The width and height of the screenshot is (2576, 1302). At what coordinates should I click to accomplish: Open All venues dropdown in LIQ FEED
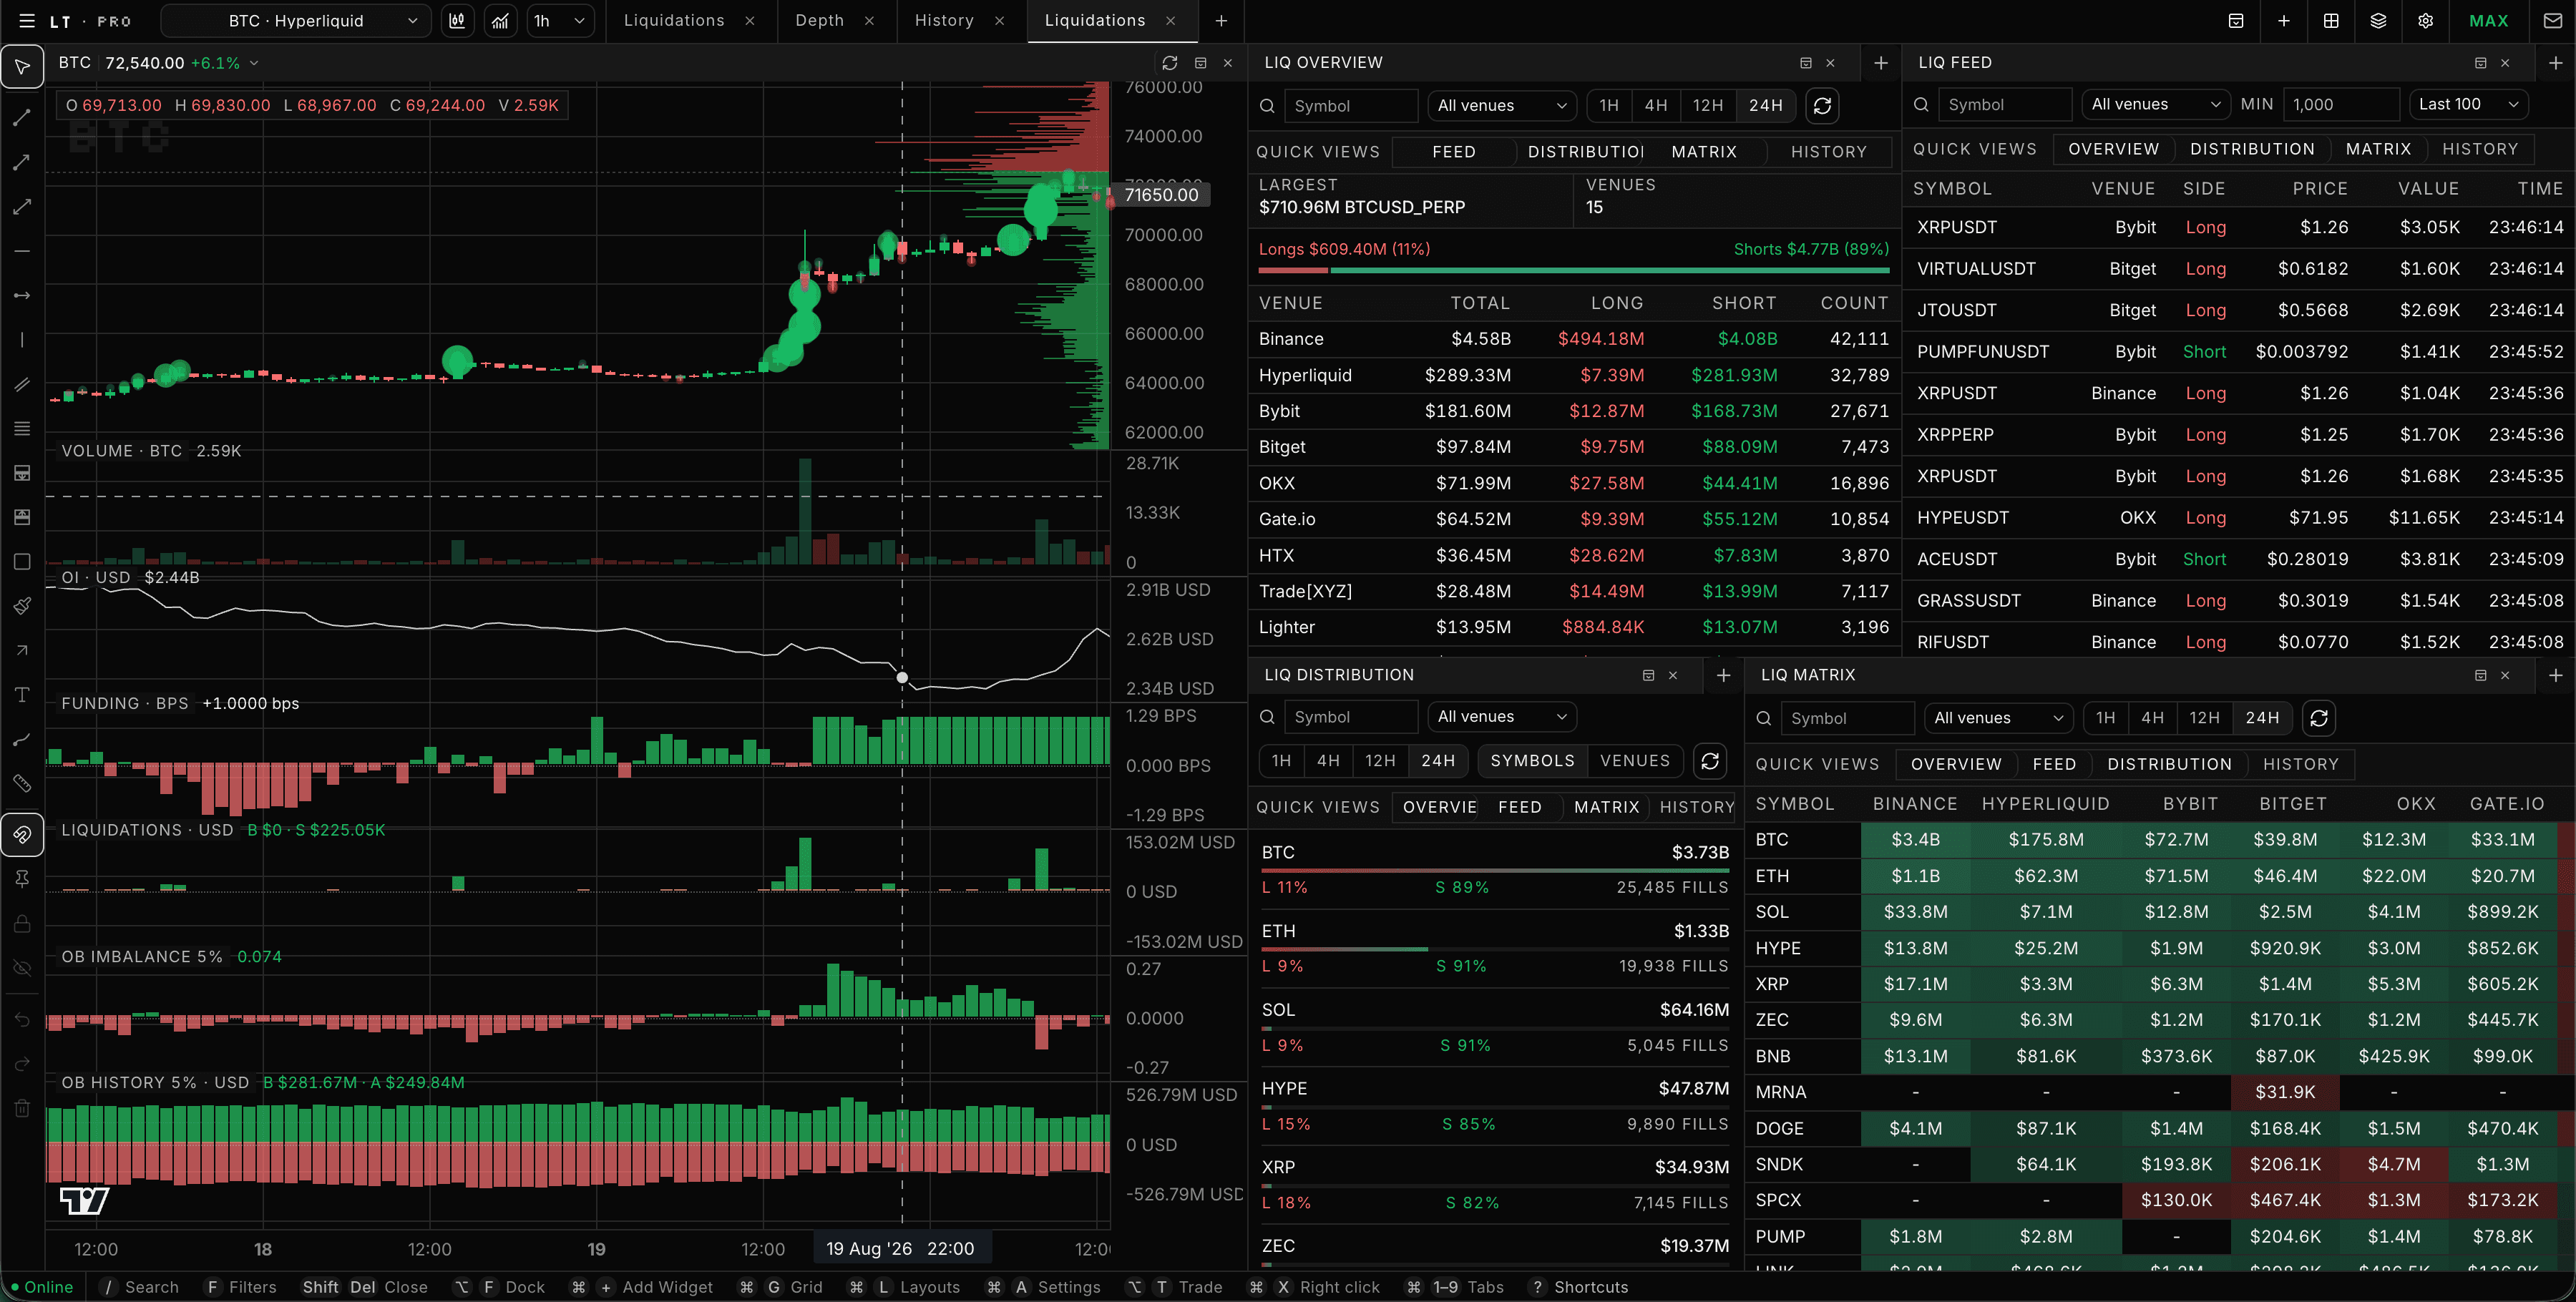coord(2156,104)
